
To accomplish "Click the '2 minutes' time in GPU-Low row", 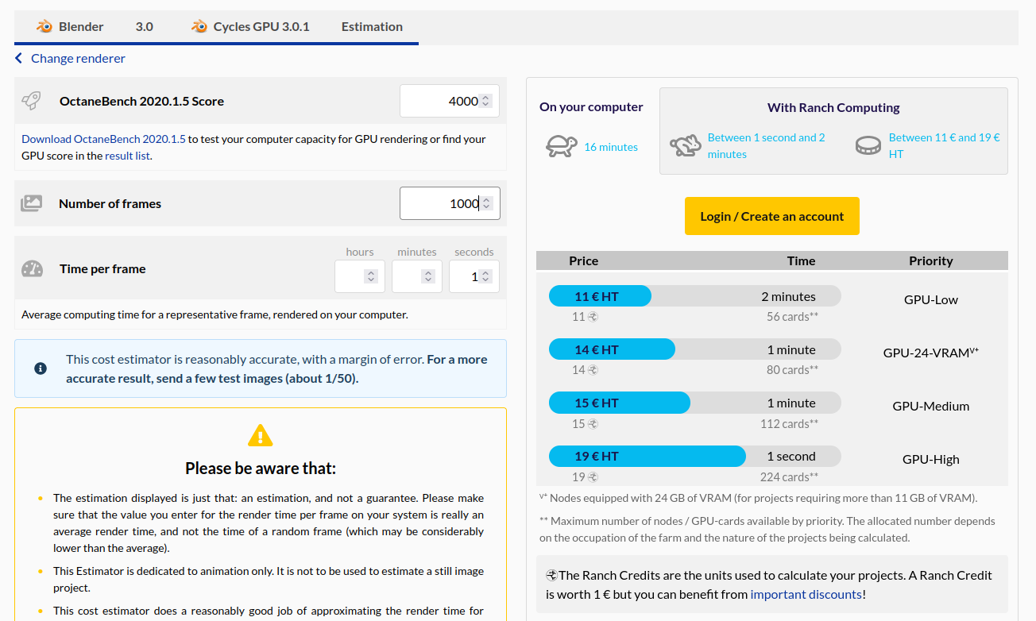I will 789,296.
